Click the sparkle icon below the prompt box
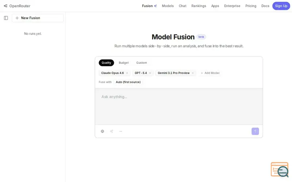The height and width of the screenshot is (182, 292). [112, 131]
